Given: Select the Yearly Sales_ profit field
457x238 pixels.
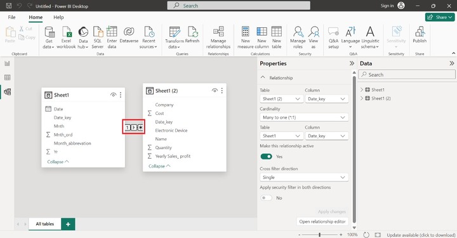Looking at the screenshot, I should tap(173, 156).
